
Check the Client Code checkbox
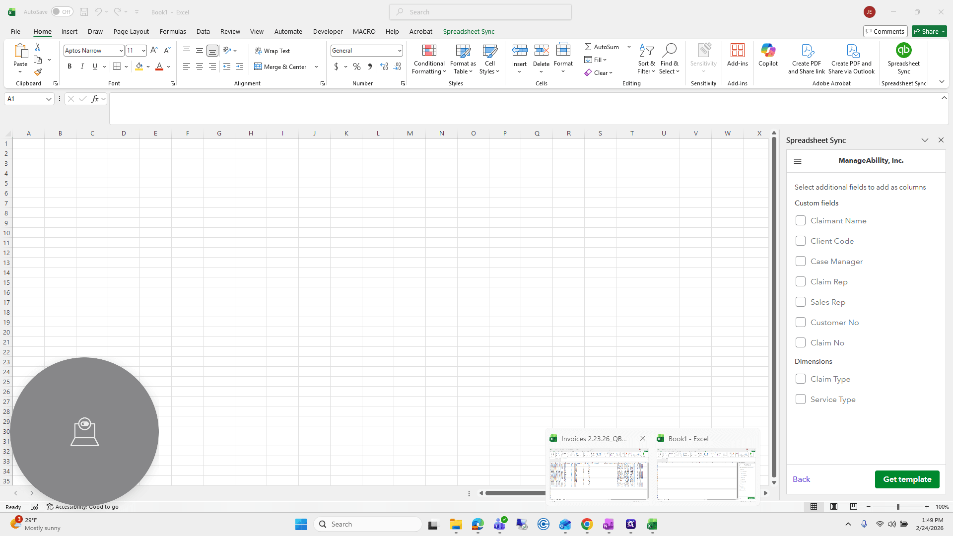click(x=800, y=241)
